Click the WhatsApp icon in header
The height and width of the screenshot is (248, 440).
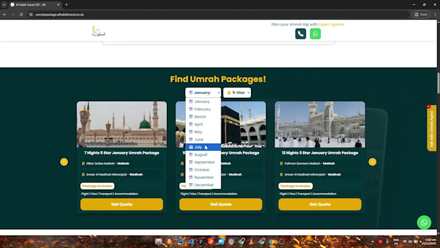pos(315,34)
